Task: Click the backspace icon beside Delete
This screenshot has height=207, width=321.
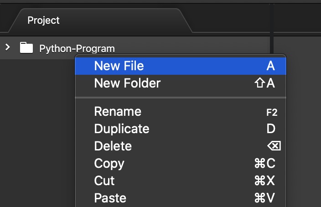Action: click(x=274, y=146)
